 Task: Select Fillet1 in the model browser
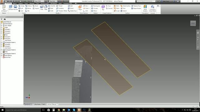[x=5, y=35]
